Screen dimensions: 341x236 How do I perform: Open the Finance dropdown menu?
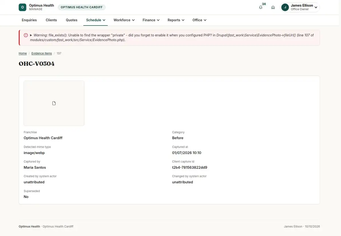click(151, 20)
